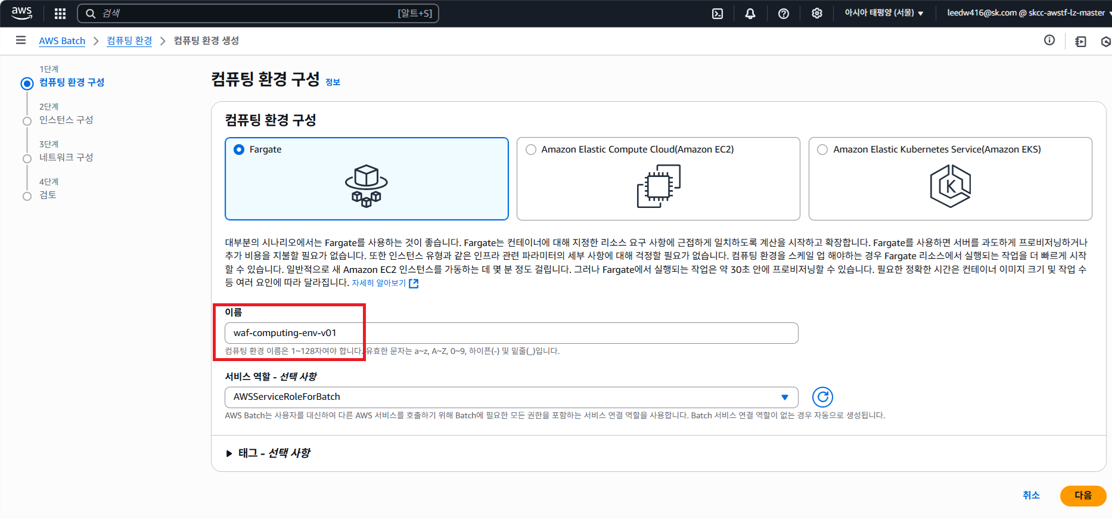This screenshot has height=519, width=1112.
Task: Open the help question mark menu
Action: pyautogui.click(x=784, y=13)
